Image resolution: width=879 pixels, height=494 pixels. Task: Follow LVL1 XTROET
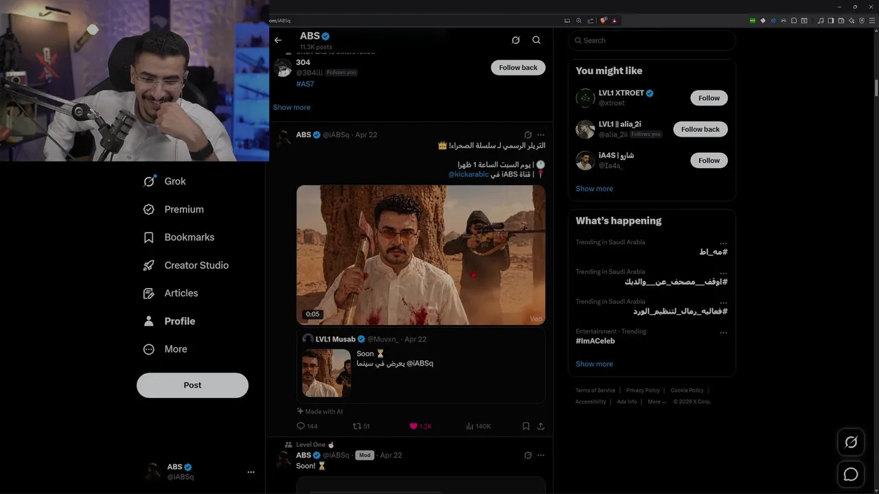click(x=709, y=98)
